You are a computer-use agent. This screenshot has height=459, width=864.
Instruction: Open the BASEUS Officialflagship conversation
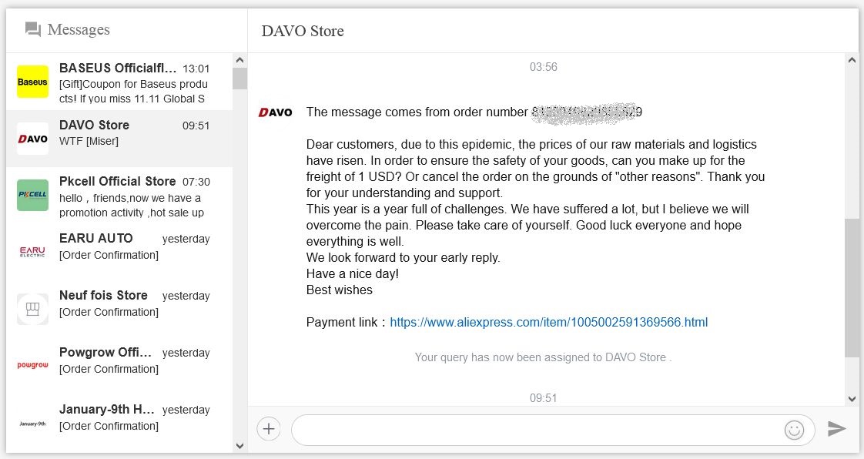[119, 82]
